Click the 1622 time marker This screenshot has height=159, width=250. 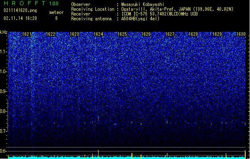(50, 34)
